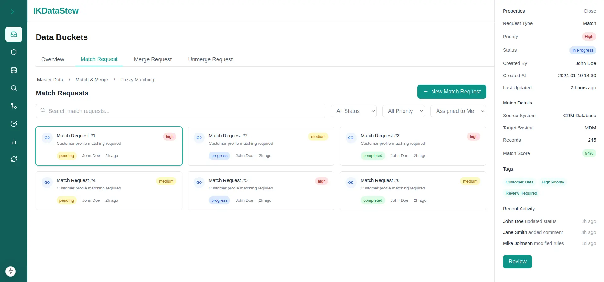Image resolution: width=604 pixels, height=282 pixels.
Task: Click 'Jane Smith added comment' activity
Action: tap(533, 232)
